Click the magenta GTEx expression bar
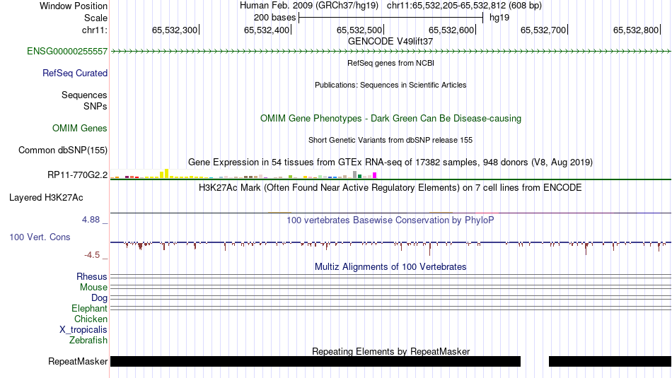The height and width of the screenshot is (378, 672). pos(375,175)
